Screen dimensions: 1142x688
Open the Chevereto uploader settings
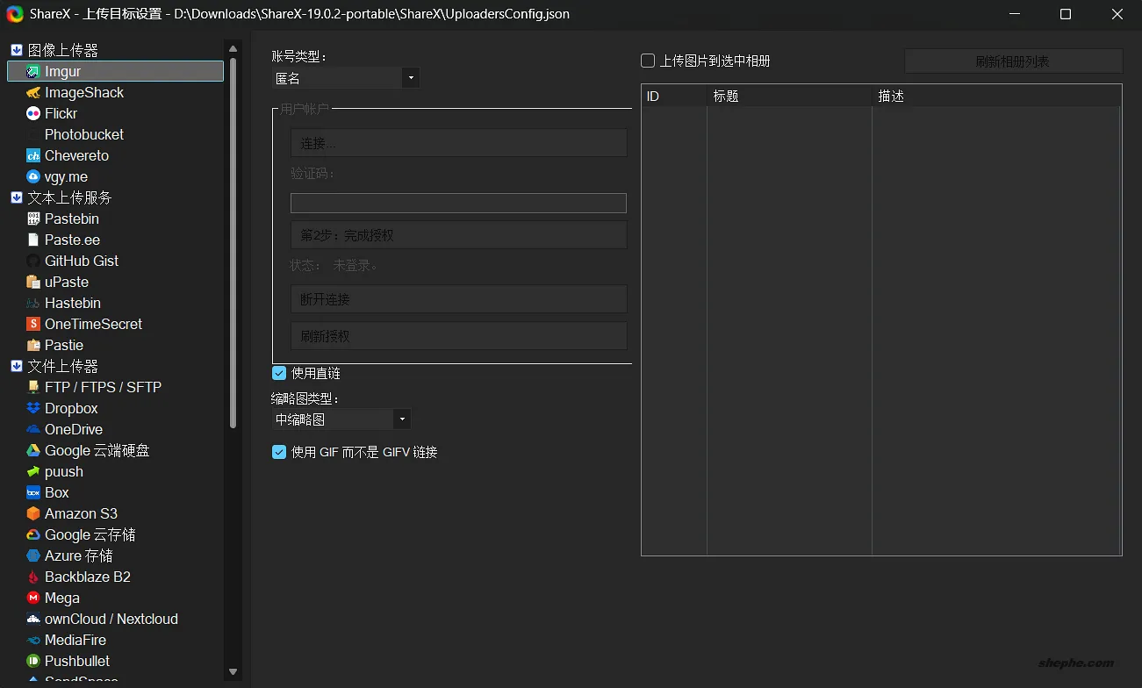coord(77,155)
